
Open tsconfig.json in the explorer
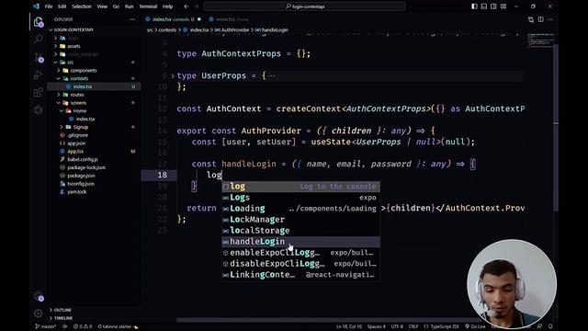[x=81, y=184]
